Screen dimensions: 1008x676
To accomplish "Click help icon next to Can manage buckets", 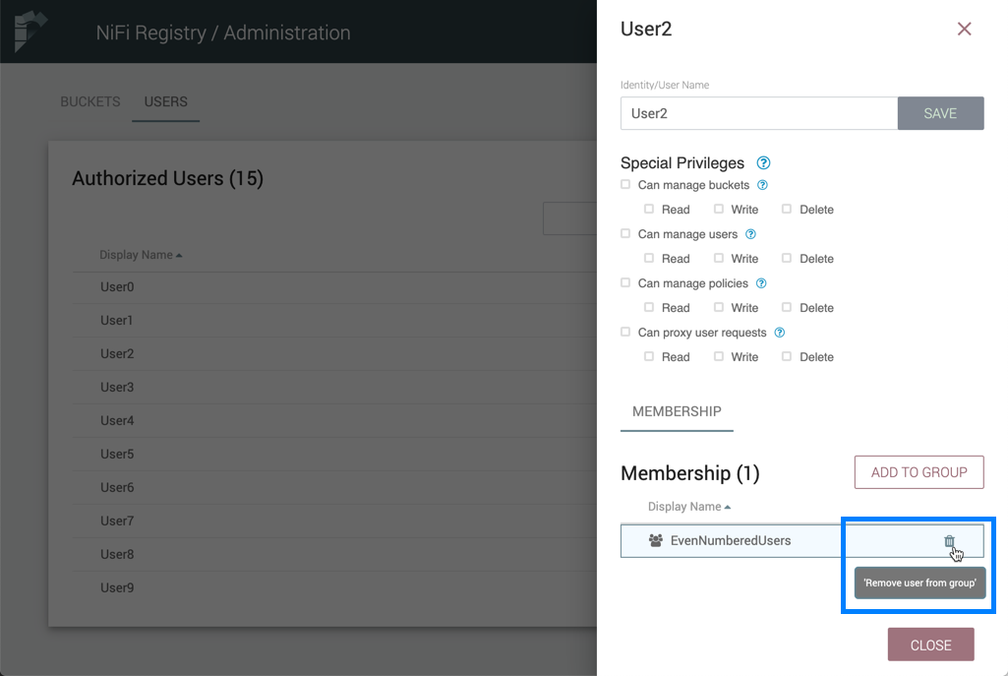I will coord(762,185).
